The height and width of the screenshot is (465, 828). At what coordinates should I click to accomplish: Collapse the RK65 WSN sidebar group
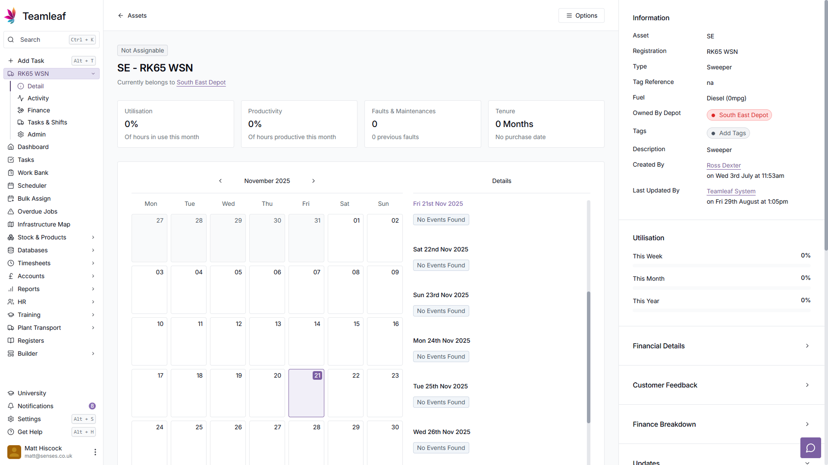click(x=93, y=74)
